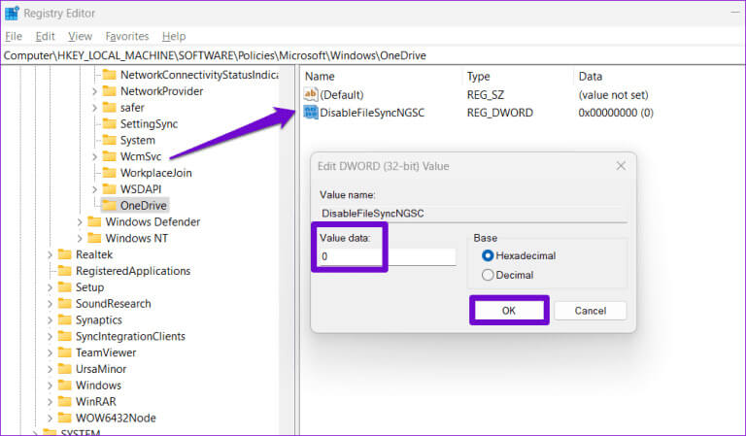
Task: Expand the UrsaMinor key
Action: pos(50,369)
